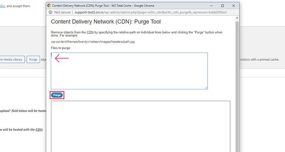Open the Not secure site info icon
Image resolution: width=285 pixels, height=152 pixels.
(50, 12)
